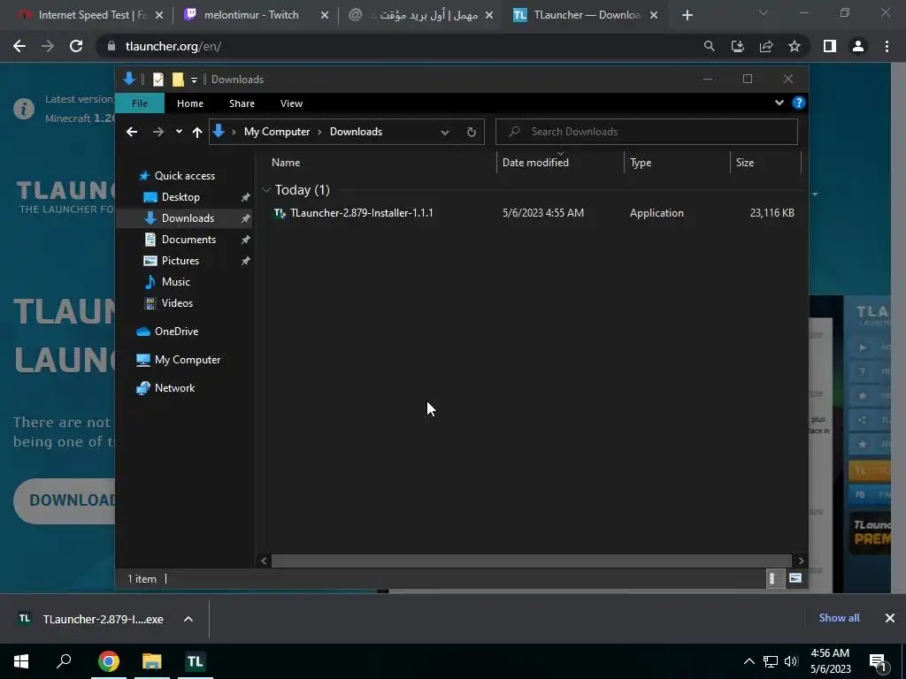906x679 pixels.
Task: Collapse the Today (1) group
Action: pyautogui.click(x=266, y=189)
